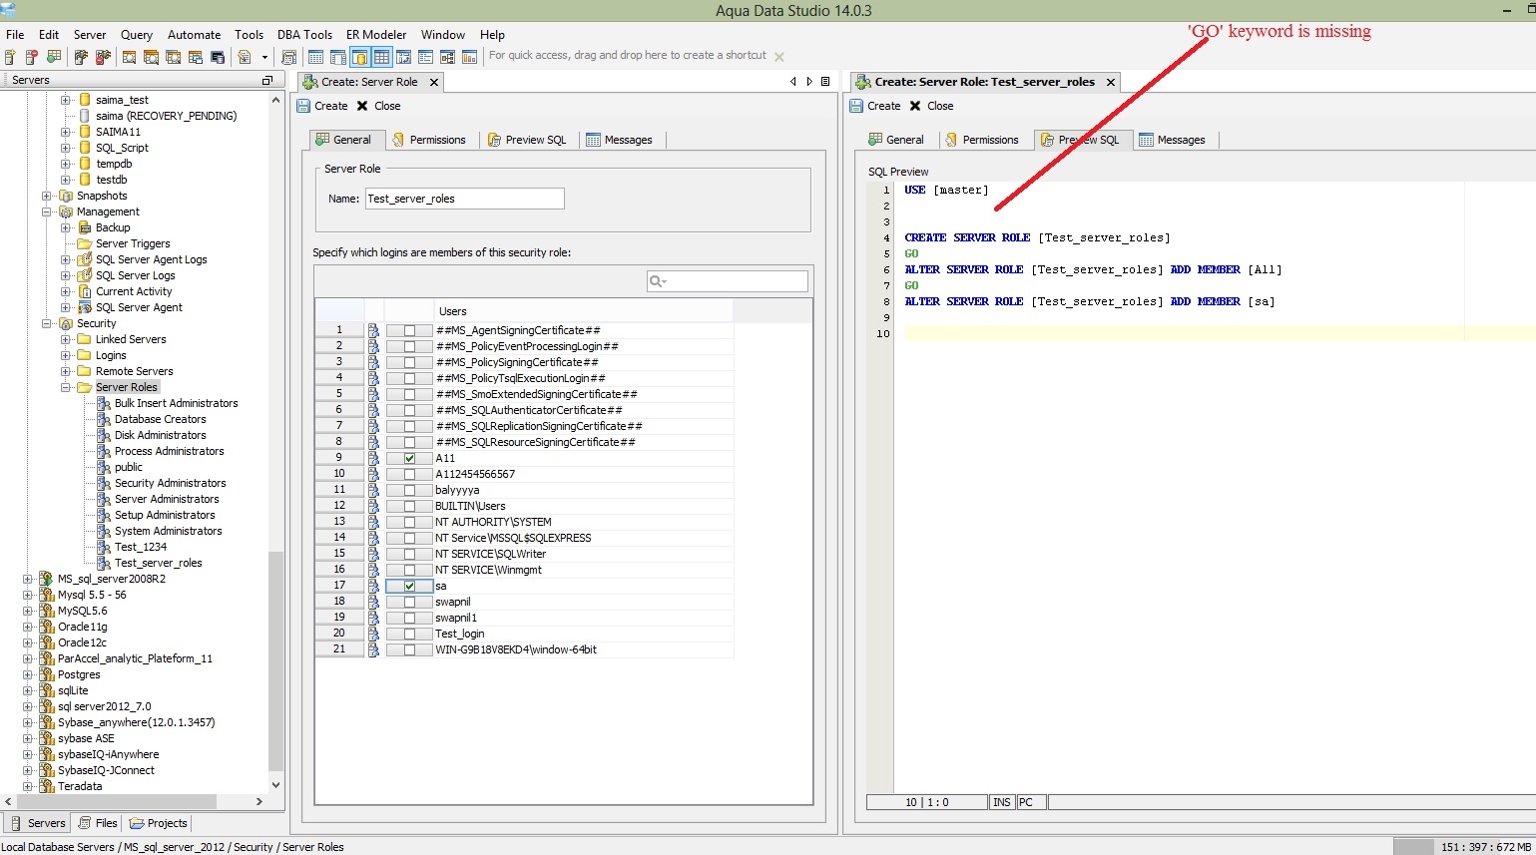The width and height of the screenshot is (1536, 855).
Task: Click the Backup icon under Management
Action: click(x=85, y=227)
